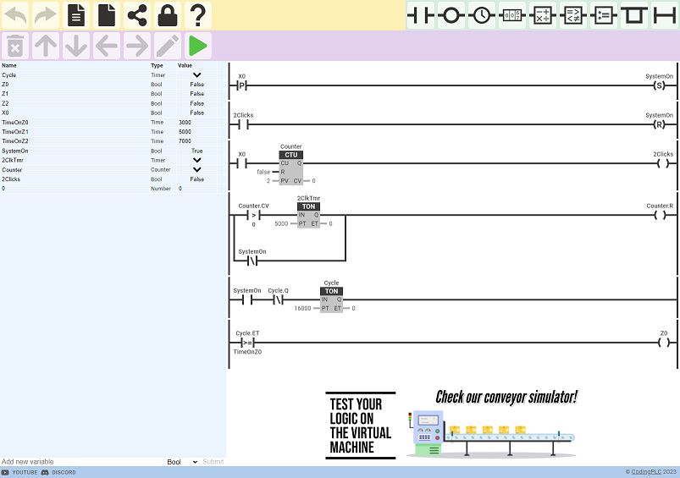Viewport: 680px width, 478px height.
Task: Move selection up with arrow
Action: [x=46, y=46]
